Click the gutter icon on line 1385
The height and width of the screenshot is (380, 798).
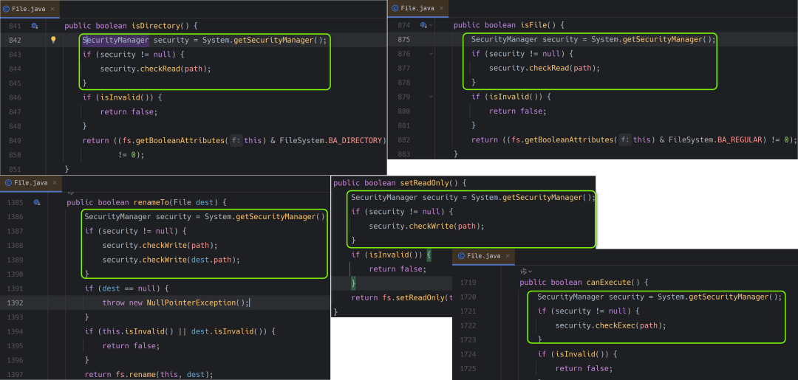click(x=37, y=202)
